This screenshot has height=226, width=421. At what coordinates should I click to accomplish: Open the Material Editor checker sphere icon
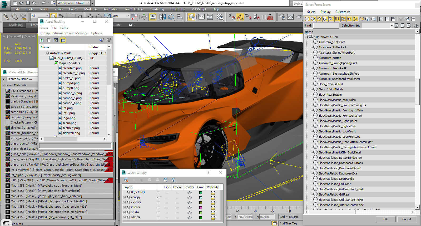point(220,17)
